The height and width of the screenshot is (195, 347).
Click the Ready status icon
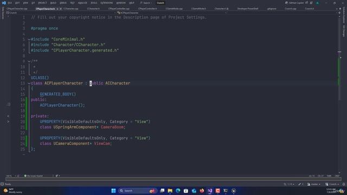click(2, 184)
